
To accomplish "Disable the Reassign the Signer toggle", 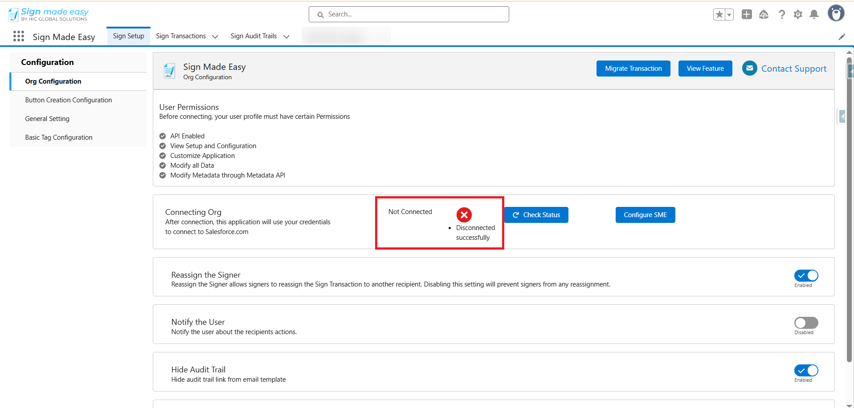I will pos(806,276).
